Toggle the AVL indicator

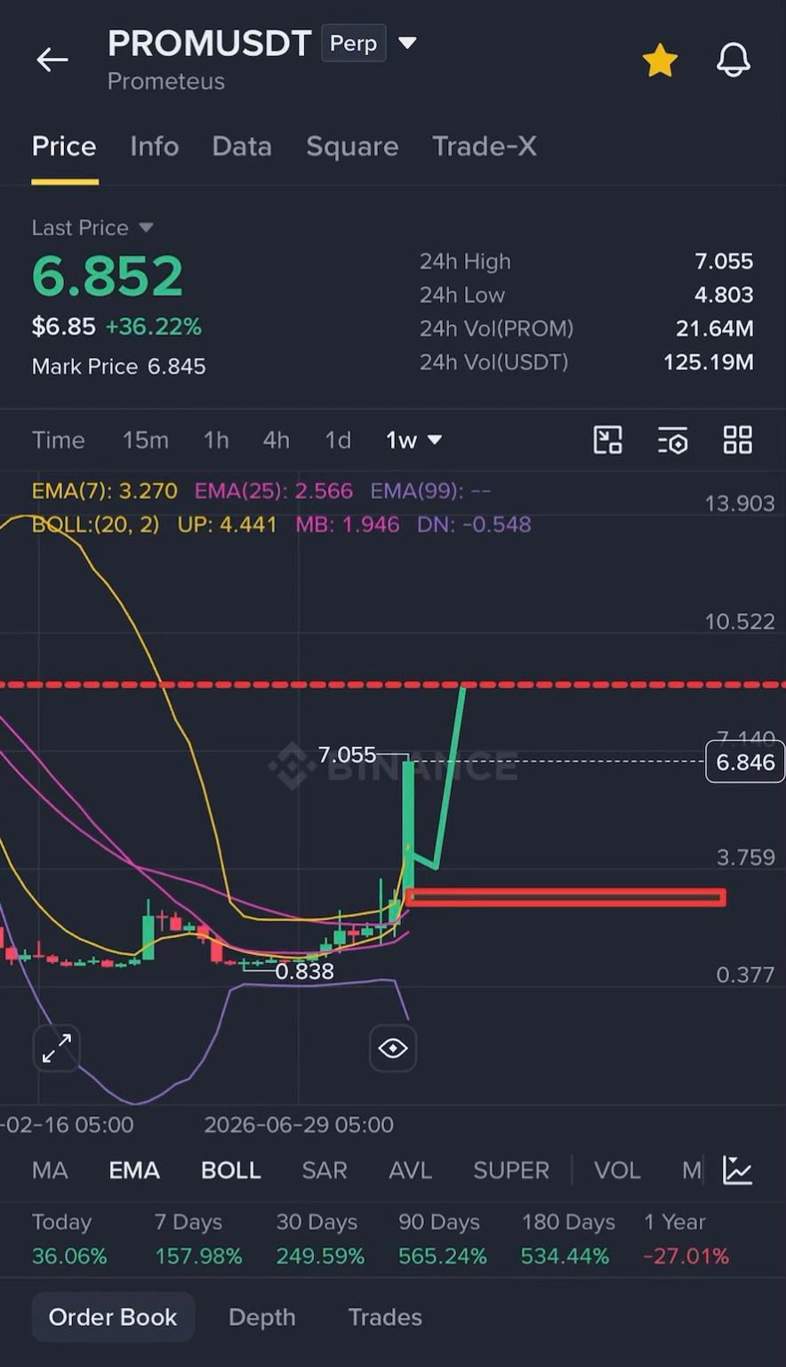click(x=410, y=1170)
